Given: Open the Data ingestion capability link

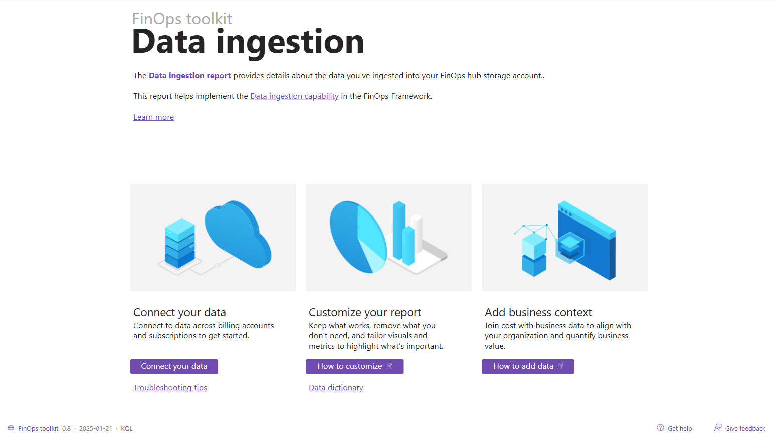Looking at the screenshot, I should 294,96.
